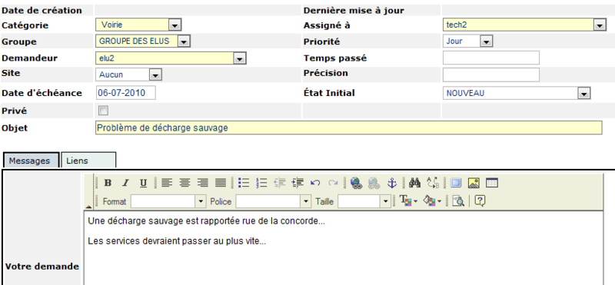Switch to the Liens tab
The height and width of the screenshot is (285, 615).
(x=88, y=161)
